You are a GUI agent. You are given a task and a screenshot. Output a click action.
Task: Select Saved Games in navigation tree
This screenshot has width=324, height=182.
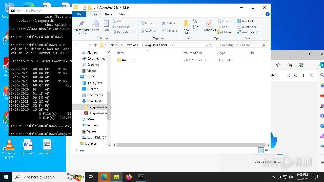tap(96, 59)
